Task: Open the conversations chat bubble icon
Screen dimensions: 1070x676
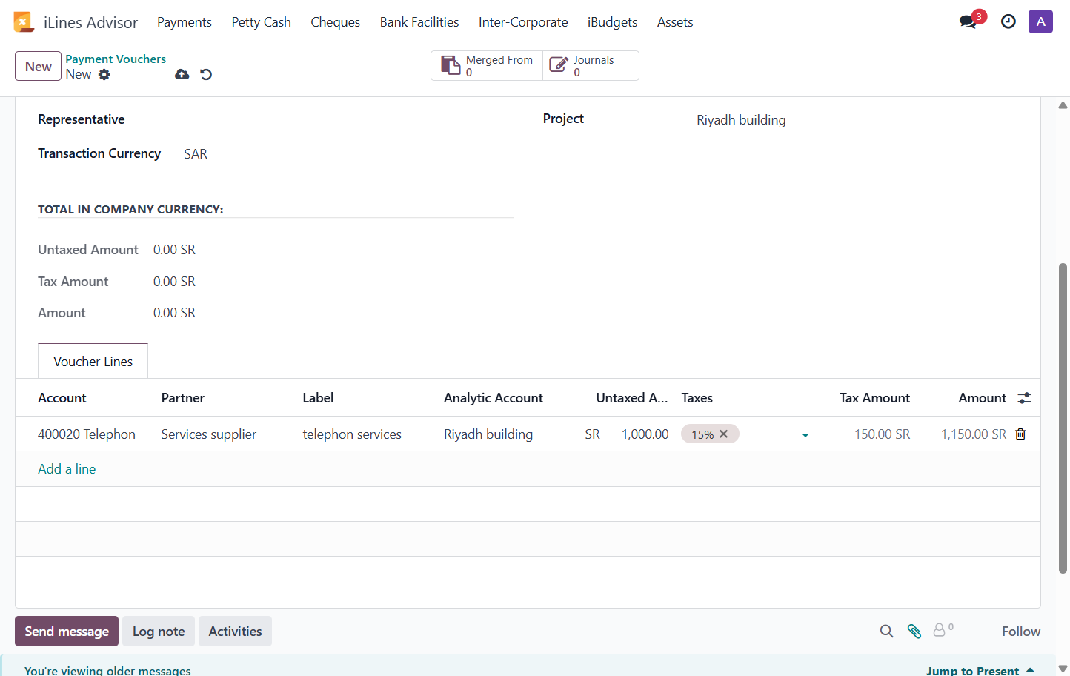Action: point(968,21)
